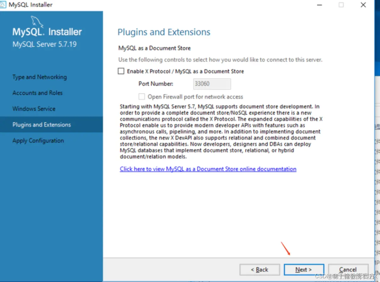Tick Open Firewall port for network access

point(142,97)
